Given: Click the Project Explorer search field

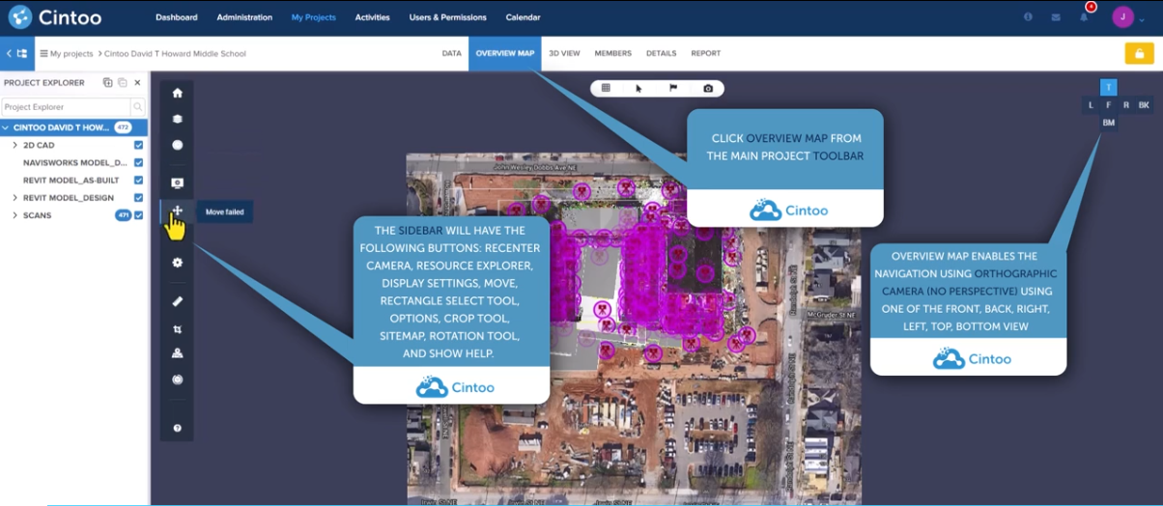Looking at the screenshot, I should 66,107.
